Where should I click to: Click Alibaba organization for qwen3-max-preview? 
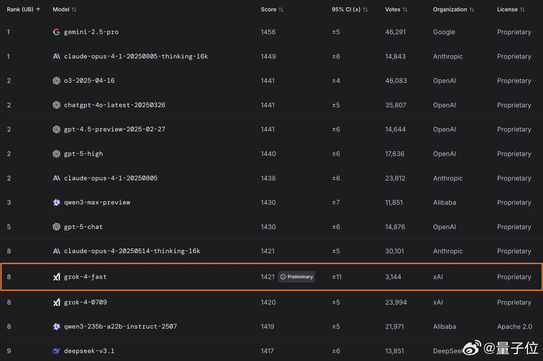point(445,202)
